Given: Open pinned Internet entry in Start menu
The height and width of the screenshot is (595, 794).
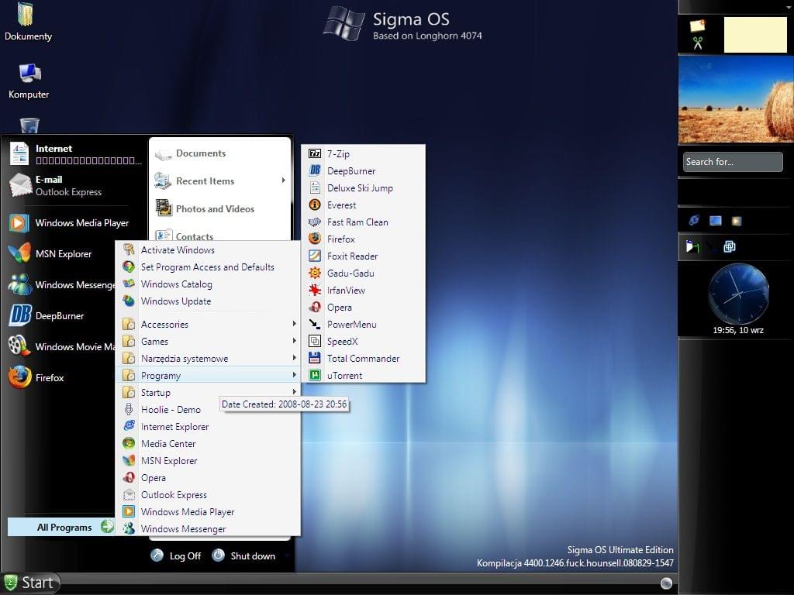Looking at the screenshot, I should tap(75, 154).
